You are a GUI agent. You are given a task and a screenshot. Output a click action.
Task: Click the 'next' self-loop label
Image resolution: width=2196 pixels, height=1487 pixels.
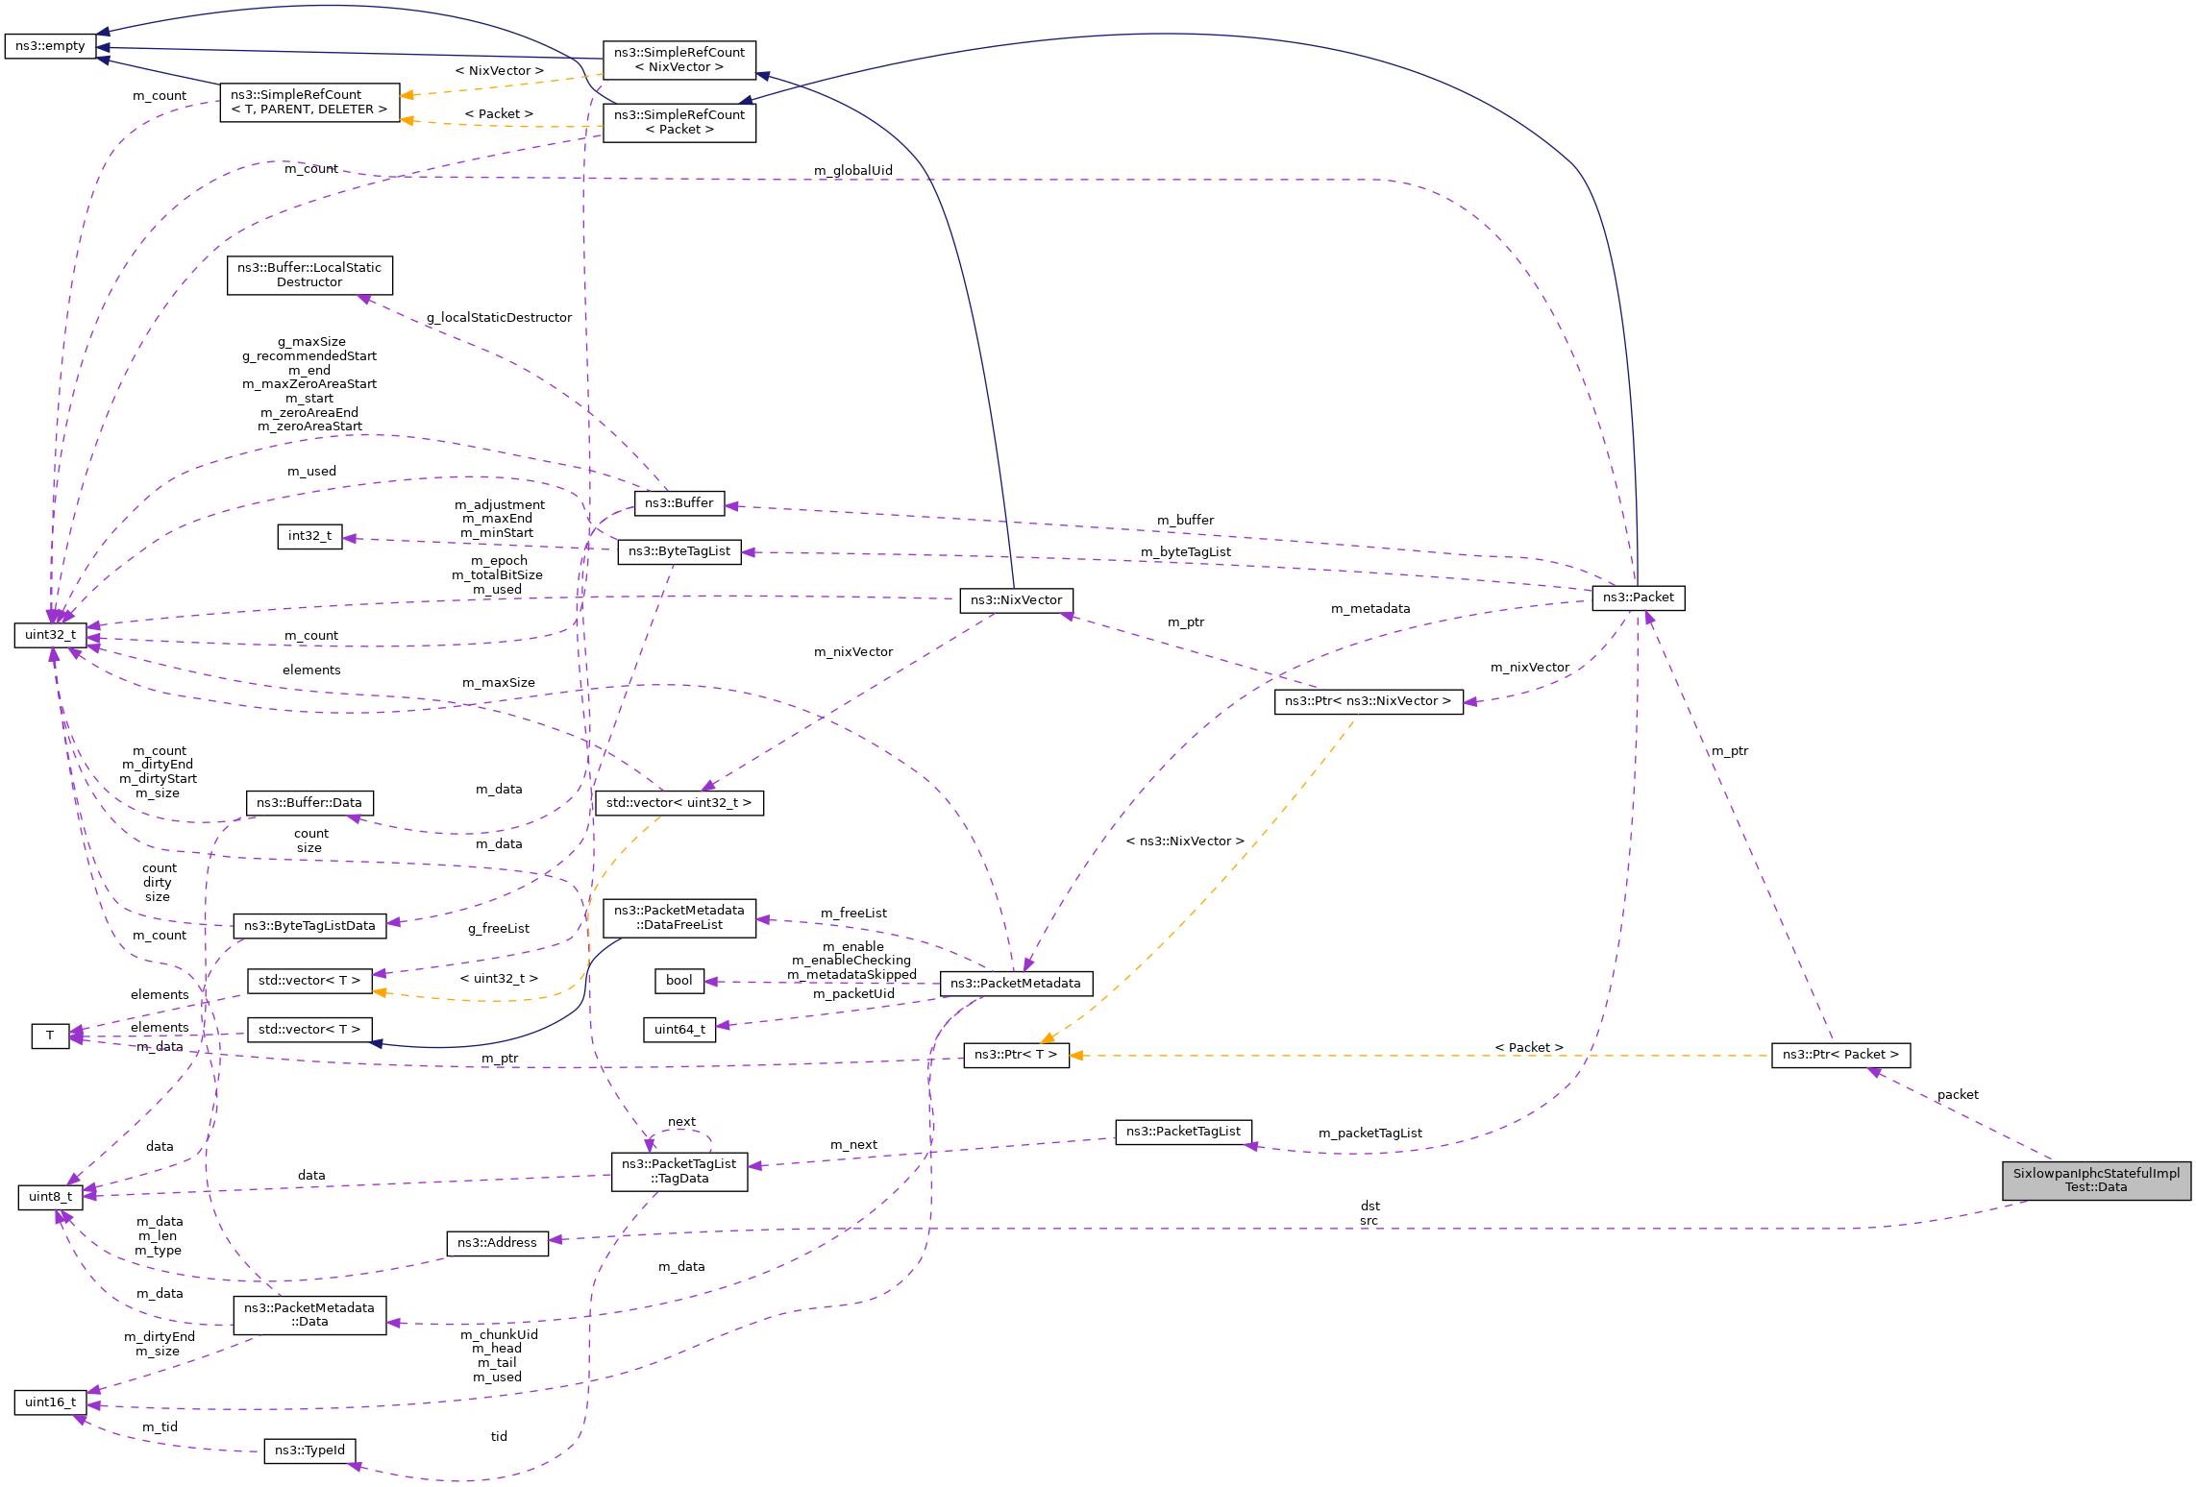click(x=681, y=1122)
